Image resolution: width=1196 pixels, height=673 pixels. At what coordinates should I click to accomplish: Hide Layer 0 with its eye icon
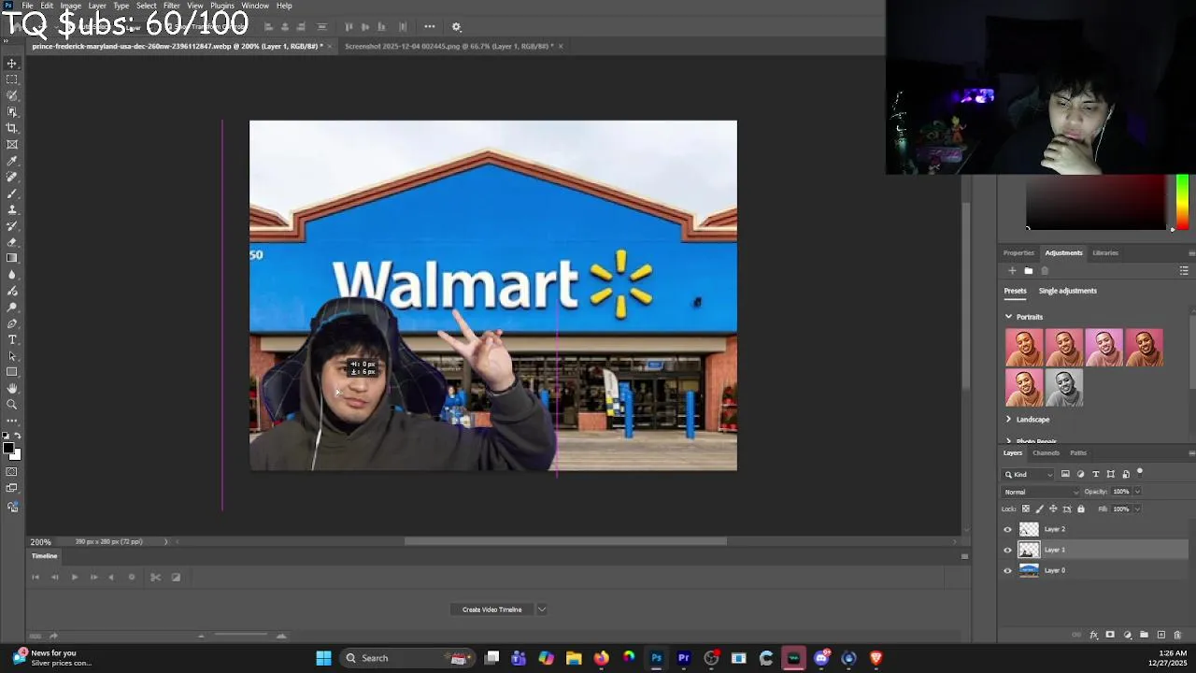[x=1007, y=570]
